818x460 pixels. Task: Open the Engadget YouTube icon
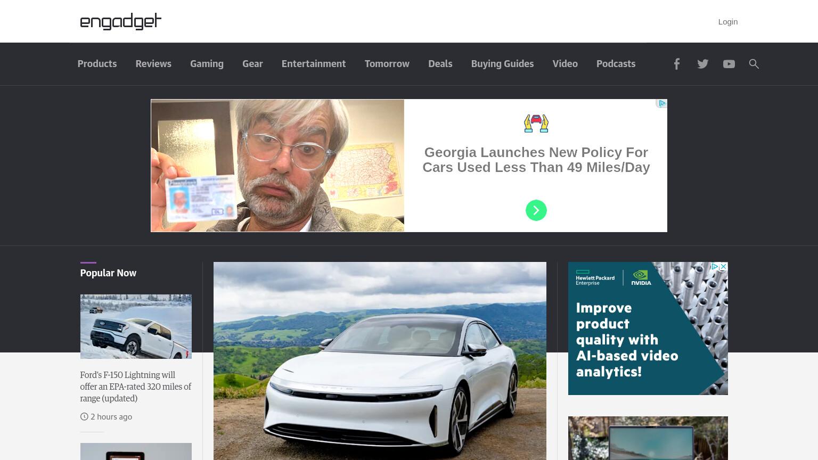tap(729, 64)
